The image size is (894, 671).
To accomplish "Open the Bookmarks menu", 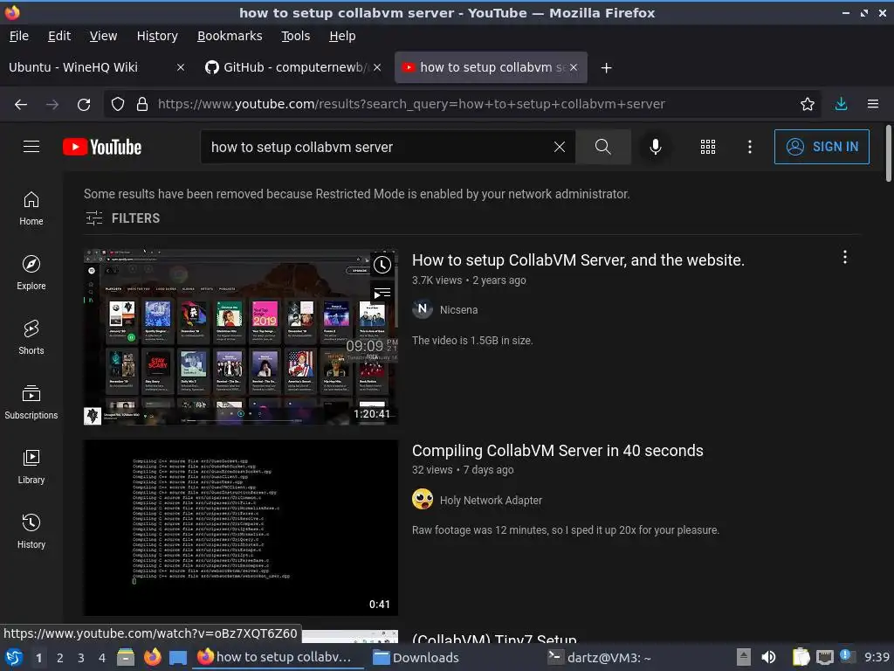I will click(230, 36).
